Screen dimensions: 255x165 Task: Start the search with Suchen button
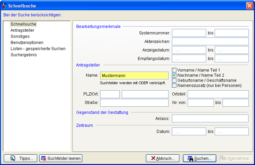[200, 158]
